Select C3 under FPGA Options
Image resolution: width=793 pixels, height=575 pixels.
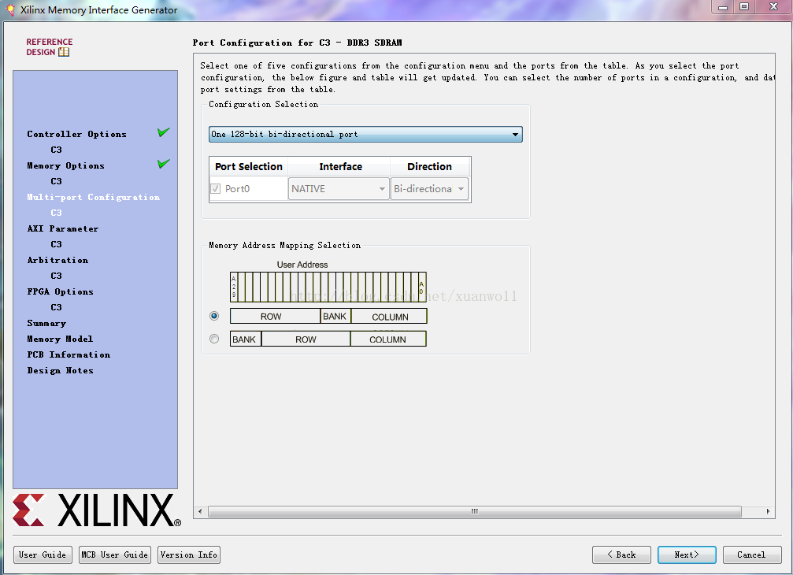pos(56,307)
